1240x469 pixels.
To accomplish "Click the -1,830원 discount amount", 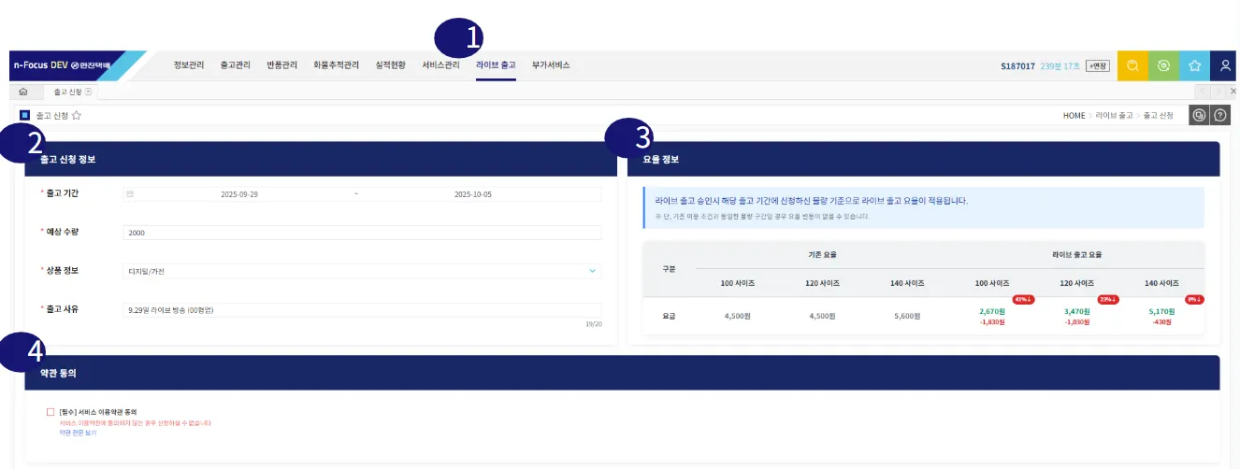I will (x=991, y=321).
